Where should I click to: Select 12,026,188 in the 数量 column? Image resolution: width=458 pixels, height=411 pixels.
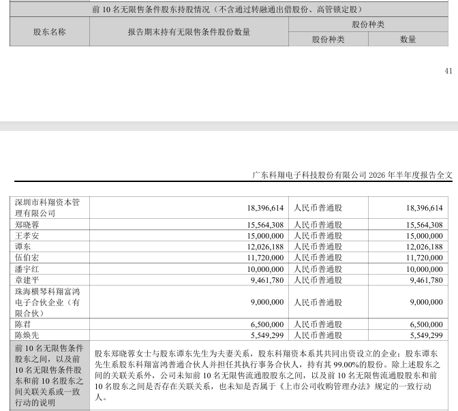(x=425, y=247)
